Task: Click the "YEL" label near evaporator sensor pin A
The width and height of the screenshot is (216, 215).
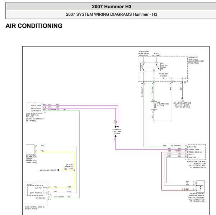Action: (42, 151)
